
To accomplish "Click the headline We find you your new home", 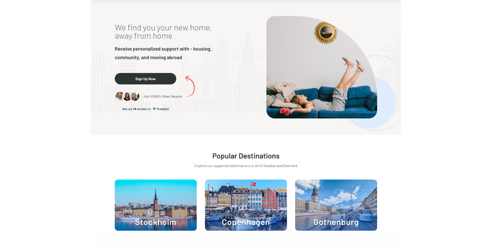I will 163,32.
